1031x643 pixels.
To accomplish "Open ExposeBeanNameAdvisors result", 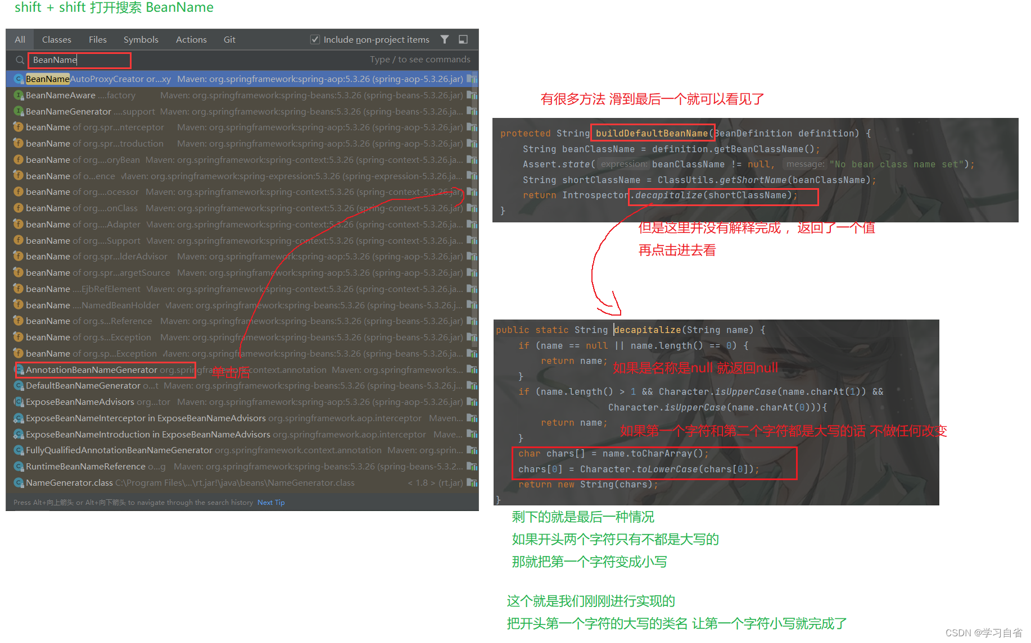I will point(242,402).
